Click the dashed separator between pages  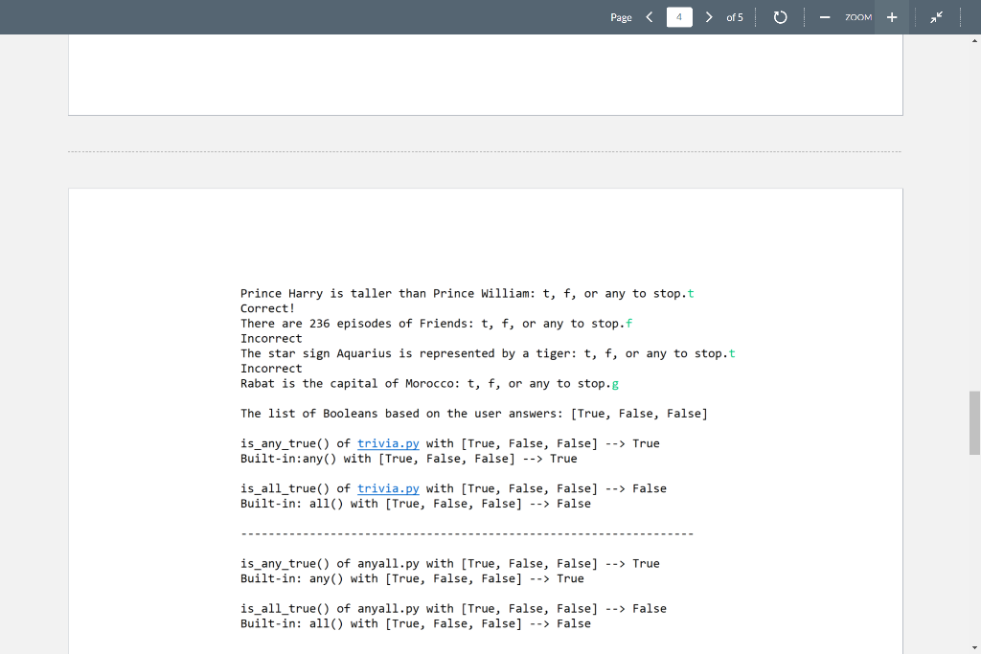pos(485,150)
